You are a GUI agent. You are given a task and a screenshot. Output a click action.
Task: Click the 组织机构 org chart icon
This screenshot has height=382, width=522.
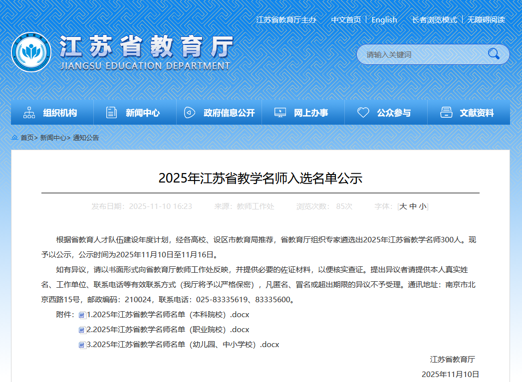(x=29, y=113)
